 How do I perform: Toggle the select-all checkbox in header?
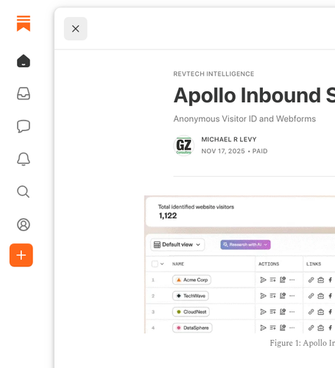coord(155,264)
